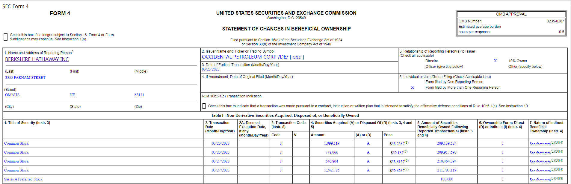Select the earliest transaction date under item 3
This screenshot has height=184, width=571.
tap(211, 69)
